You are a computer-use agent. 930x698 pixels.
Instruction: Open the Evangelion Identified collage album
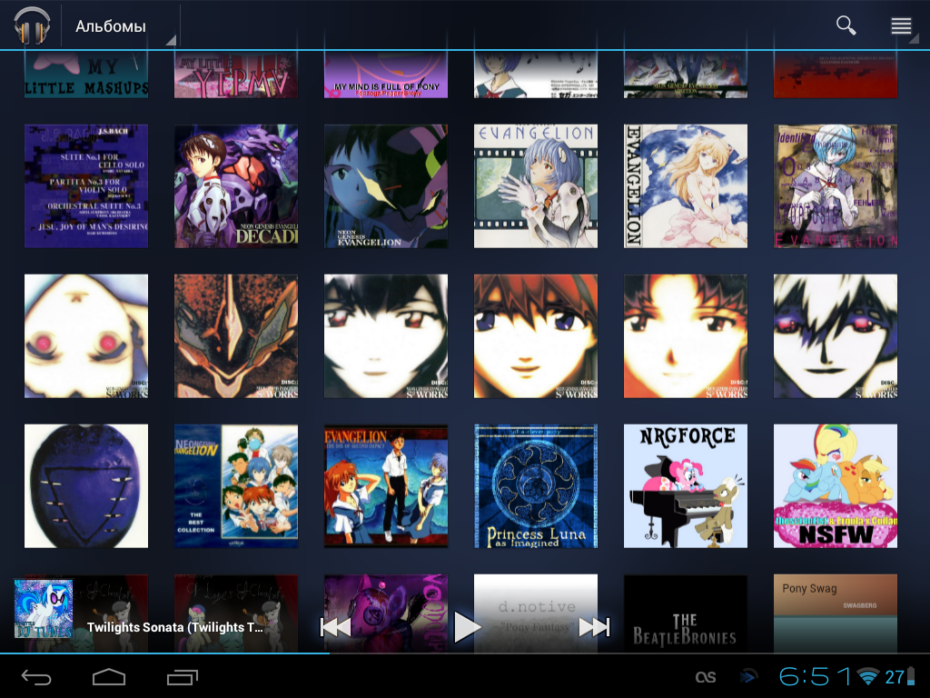[836, 185]
